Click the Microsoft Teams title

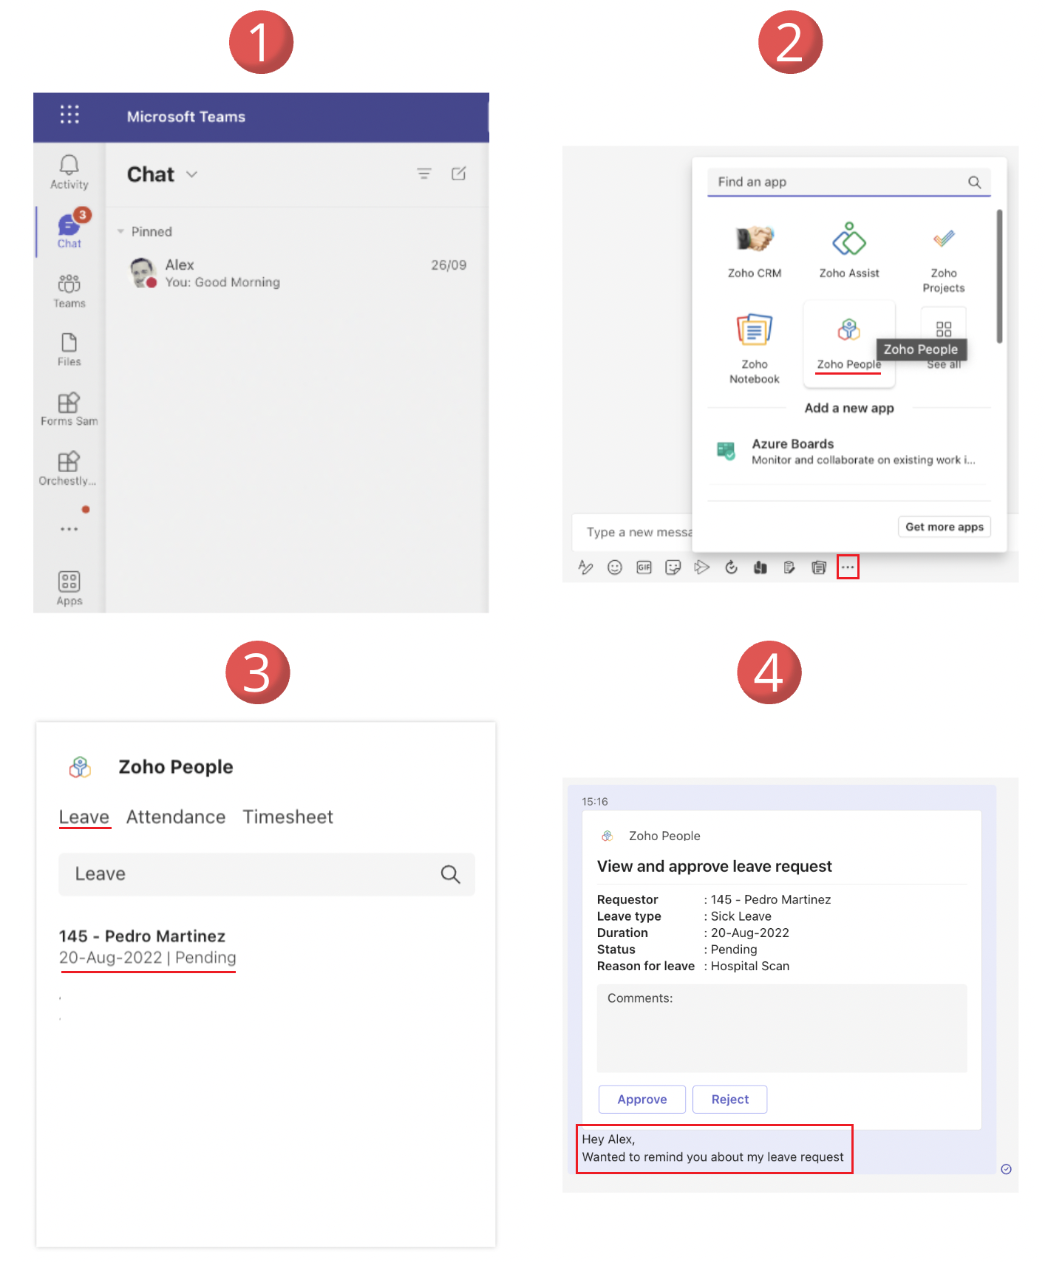(186, 117)
